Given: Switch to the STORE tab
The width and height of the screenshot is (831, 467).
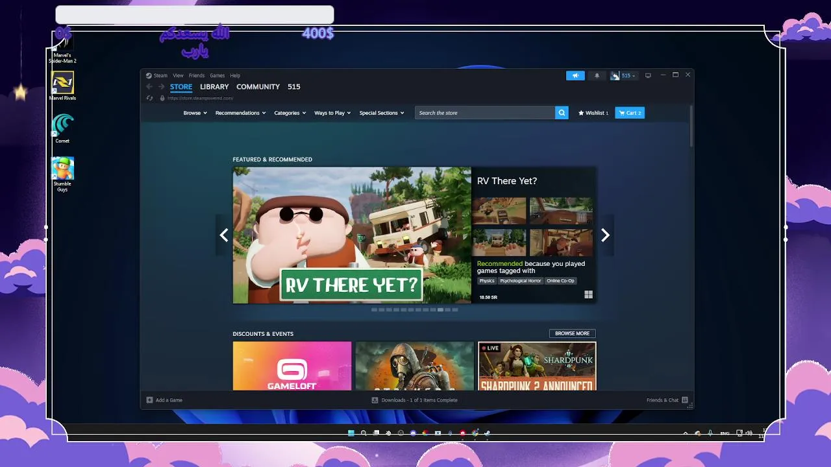Looking at the screenshot, I should coord(181,87).
